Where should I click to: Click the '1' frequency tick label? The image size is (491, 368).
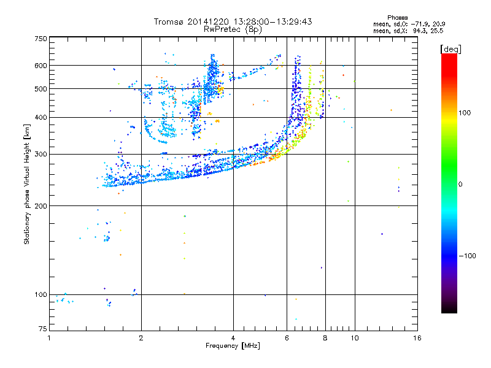49,338
